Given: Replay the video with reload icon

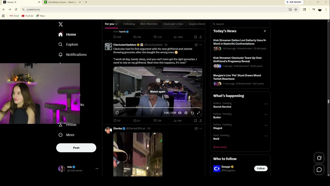Looking at the screenshot, I should pos(117,113).
